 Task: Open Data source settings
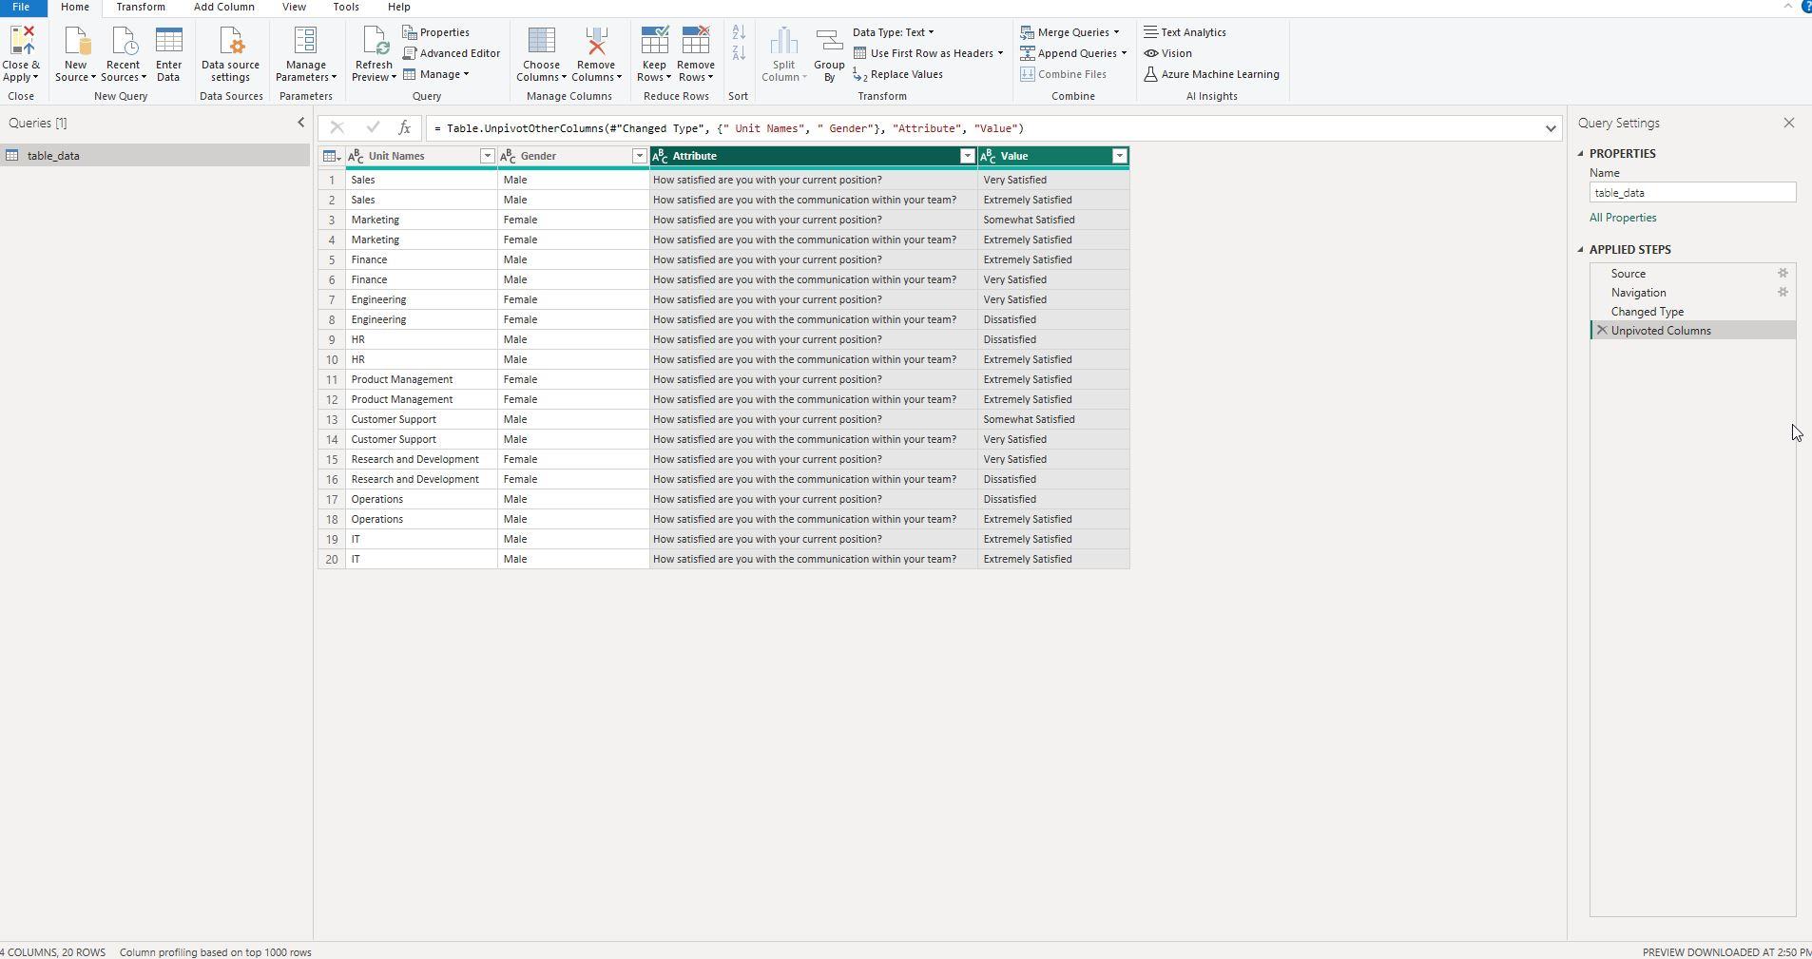[x=230, y=54]
